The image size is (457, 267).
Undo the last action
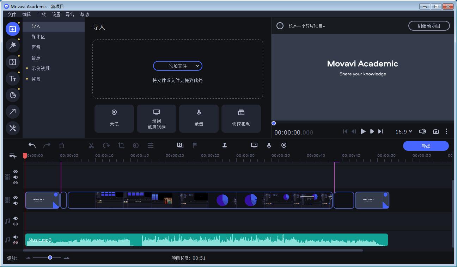click(32, 145)
